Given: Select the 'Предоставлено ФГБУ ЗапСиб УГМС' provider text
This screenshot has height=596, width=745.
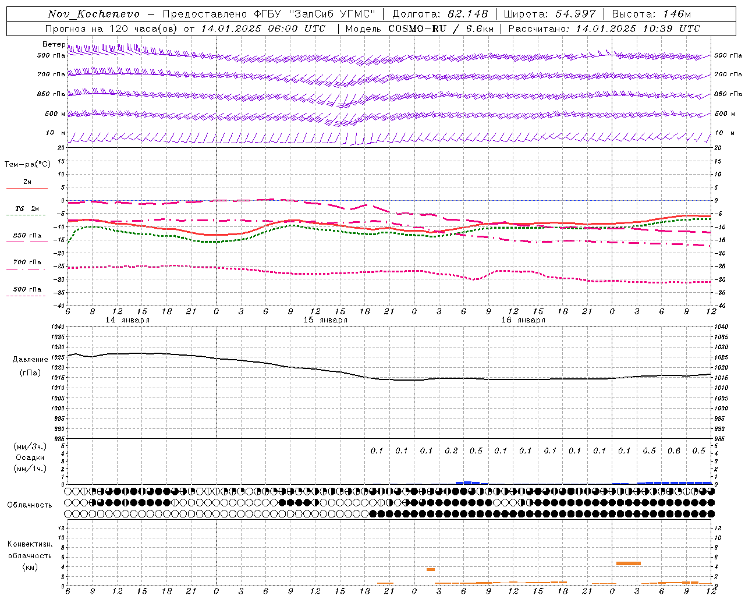Looking at the screenshot, I should pos(269,14).
